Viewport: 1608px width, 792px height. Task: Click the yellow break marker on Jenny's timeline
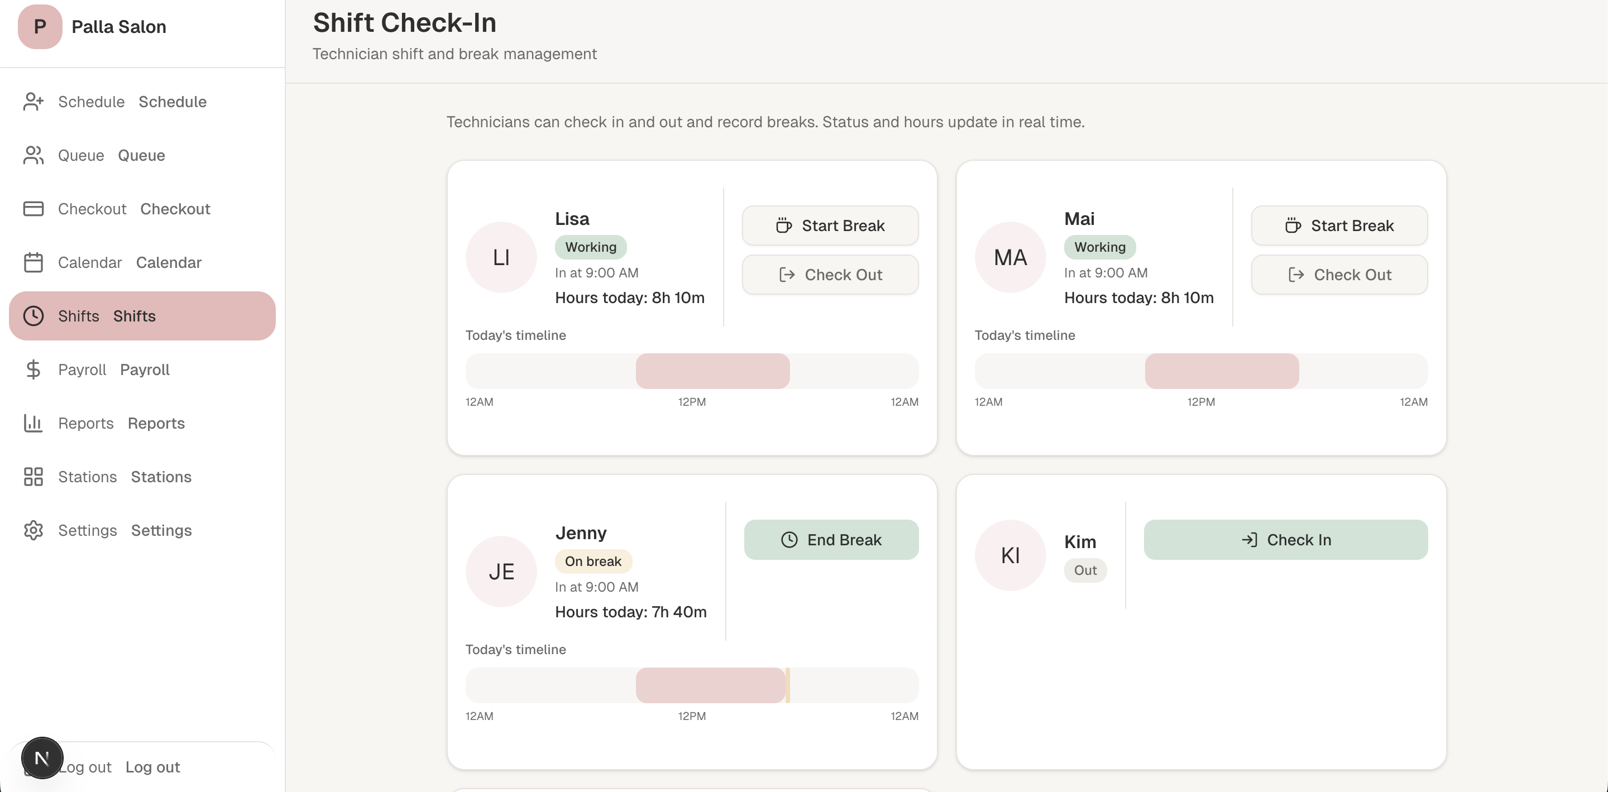[788, 685]
